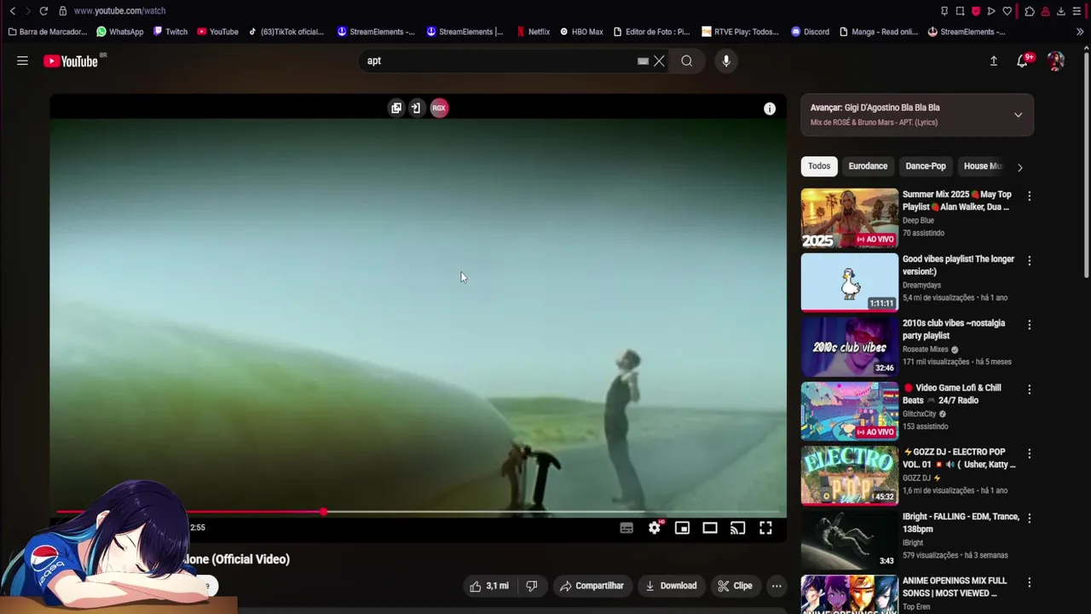Open browser extensions puzzle icon
The image size is (1091, 614).
pos(1030,11)
